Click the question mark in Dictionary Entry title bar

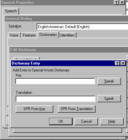click(x=117, y=63)
